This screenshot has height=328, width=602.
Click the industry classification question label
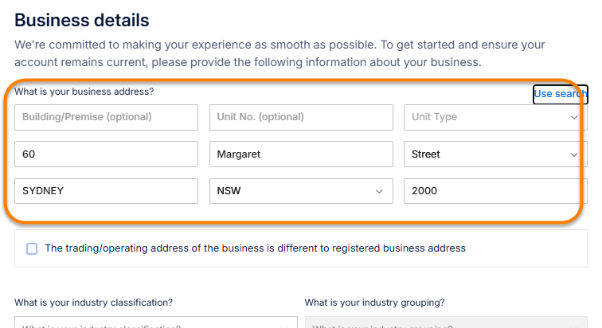pos(93,303)
